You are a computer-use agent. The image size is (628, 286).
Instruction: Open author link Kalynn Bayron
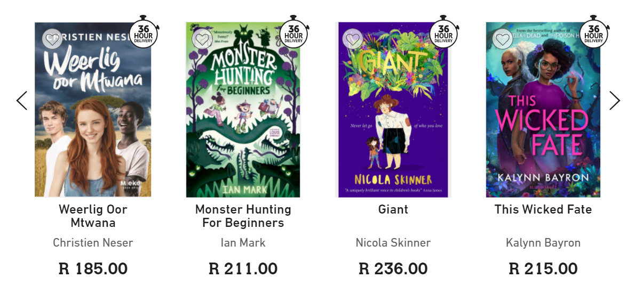[543, 243]
